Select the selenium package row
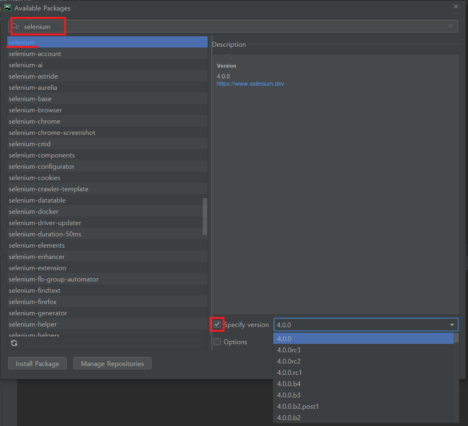Viewport: 468px width, 426px height. click(107, 42)
